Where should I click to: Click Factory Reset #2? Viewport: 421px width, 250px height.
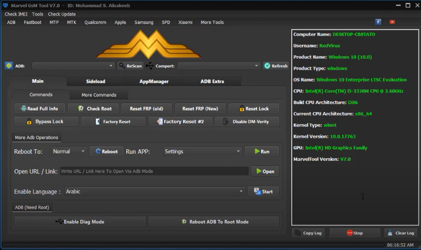tap(180, 121)
